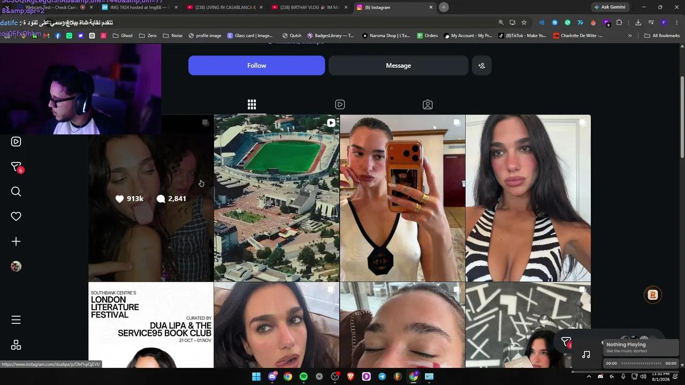The image size is (685, 385).
Task: Open the Ghost bookmark folder
Action: pos(123,36)
